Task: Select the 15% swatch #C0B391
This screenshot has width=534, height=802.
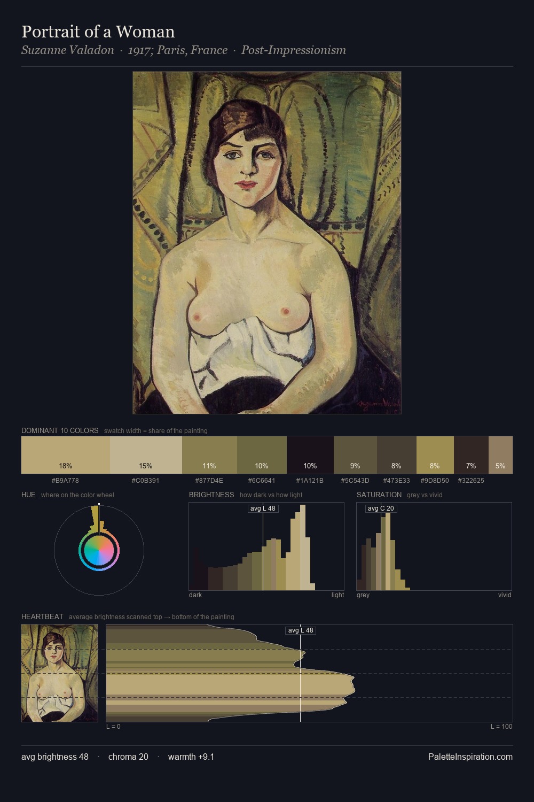Action: tap(146, 455)
